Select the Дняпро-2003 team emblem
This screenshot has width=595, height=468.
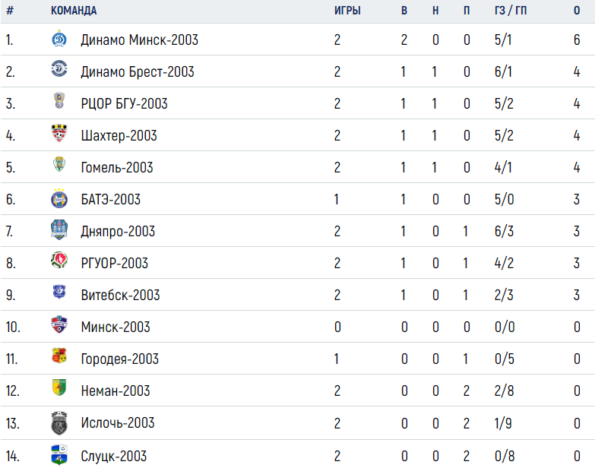[x=59, y=230]
